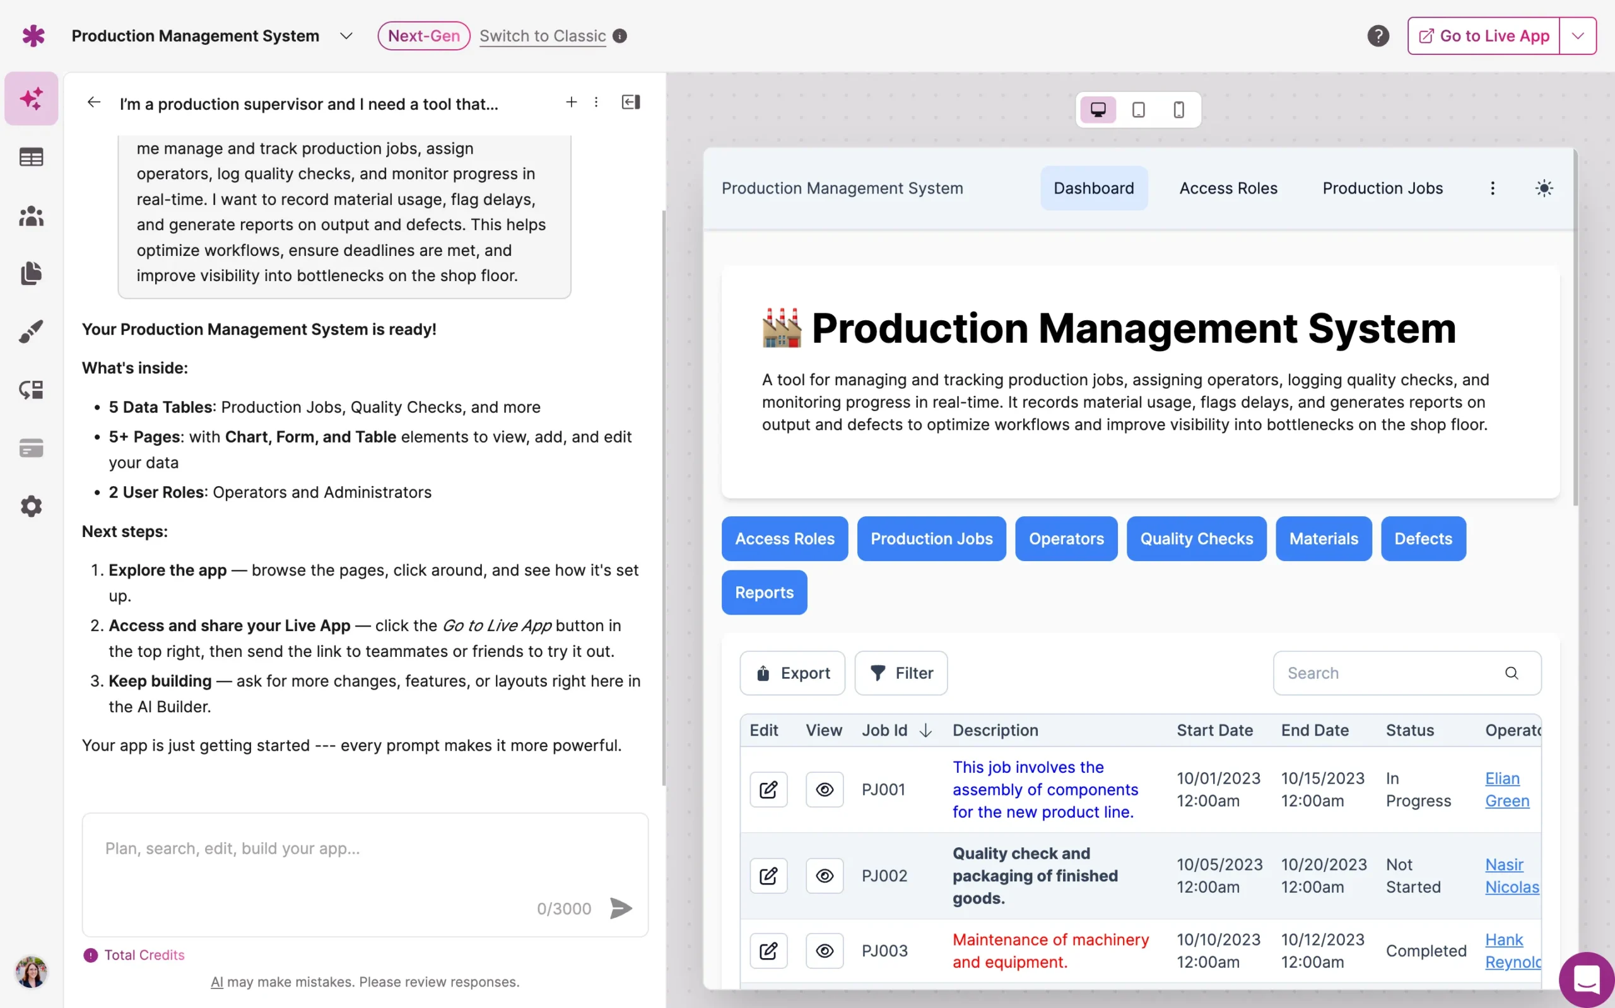Toggle the app theme with the sun icon

point(1544,188)
